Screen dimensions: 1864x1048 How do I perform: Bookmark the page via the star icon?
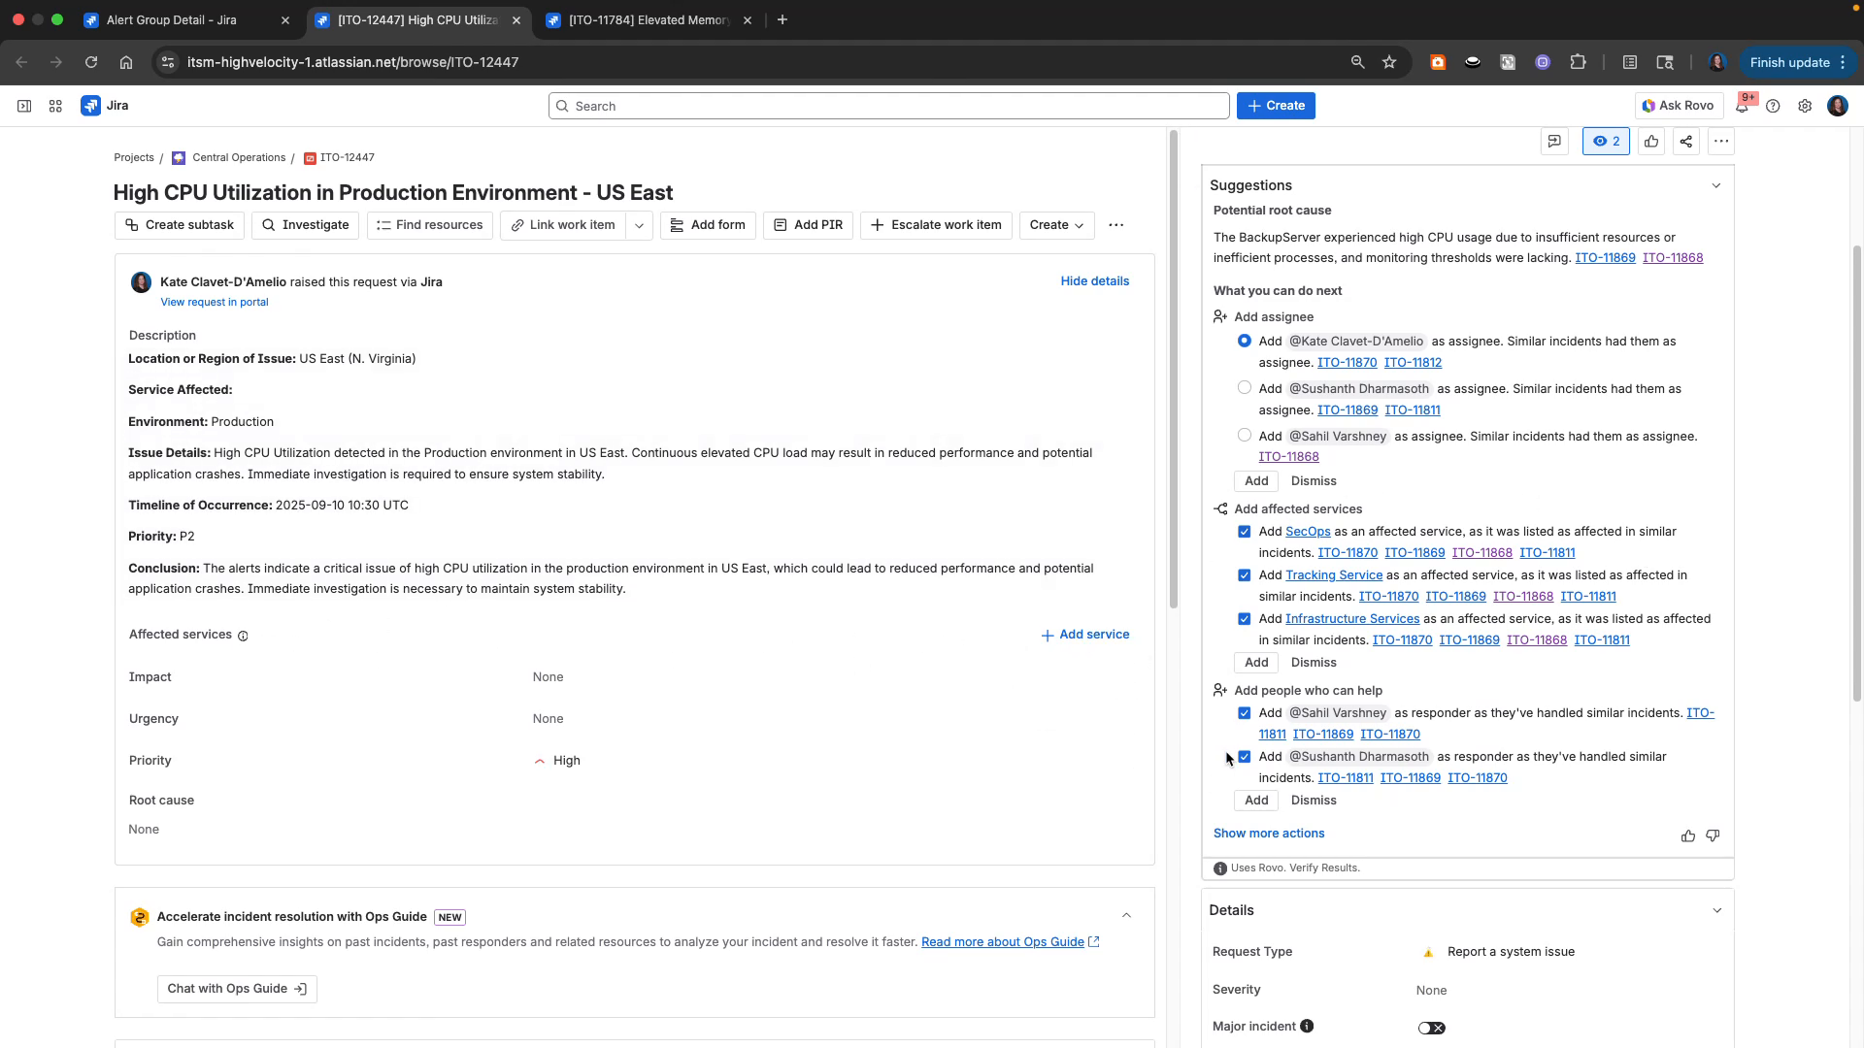click(x=1388, y=61)
